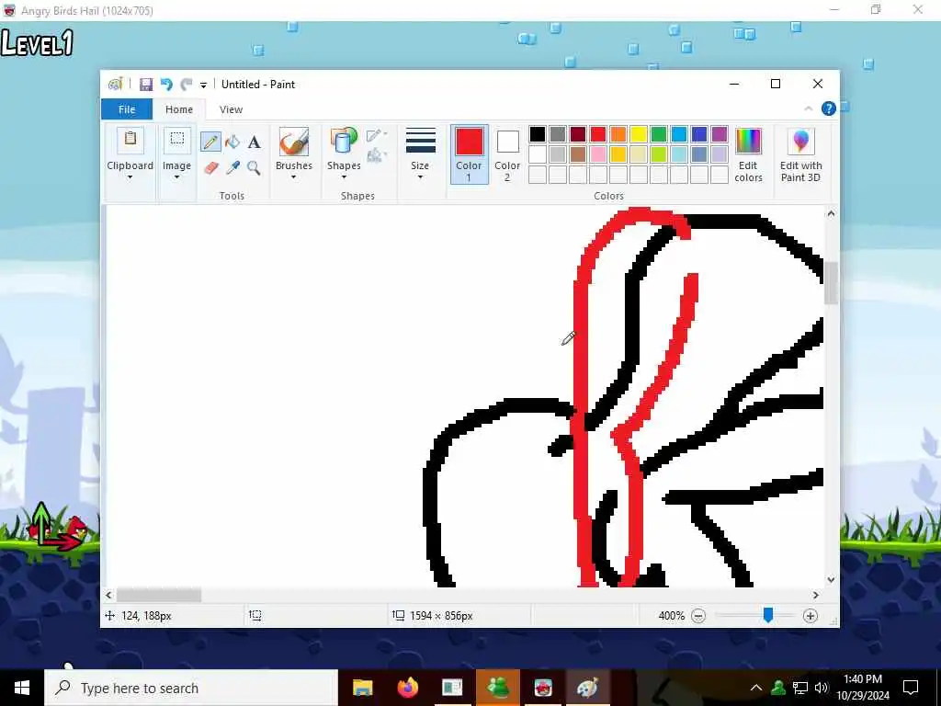Click the zoom out minus button
941x706 pixels.
[698, 616]
